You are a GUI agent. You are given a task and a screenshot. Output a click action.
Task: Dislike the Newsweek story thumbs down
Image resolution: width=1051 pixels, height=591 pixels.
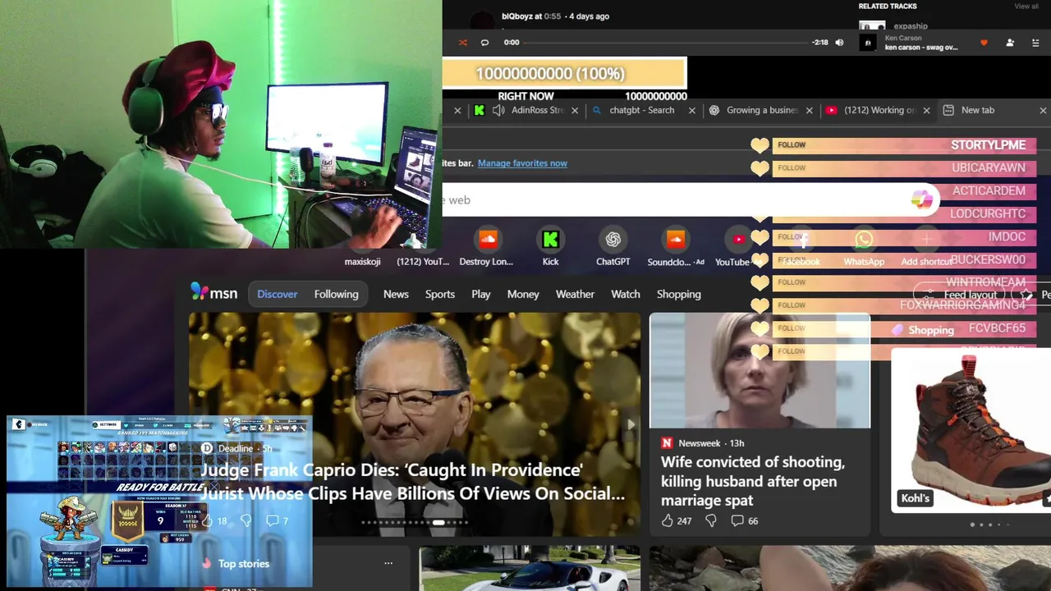coord(711,520)
